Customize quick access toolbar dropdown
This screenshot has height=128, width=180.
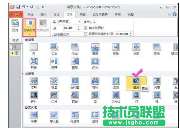[x=43, y=7]
